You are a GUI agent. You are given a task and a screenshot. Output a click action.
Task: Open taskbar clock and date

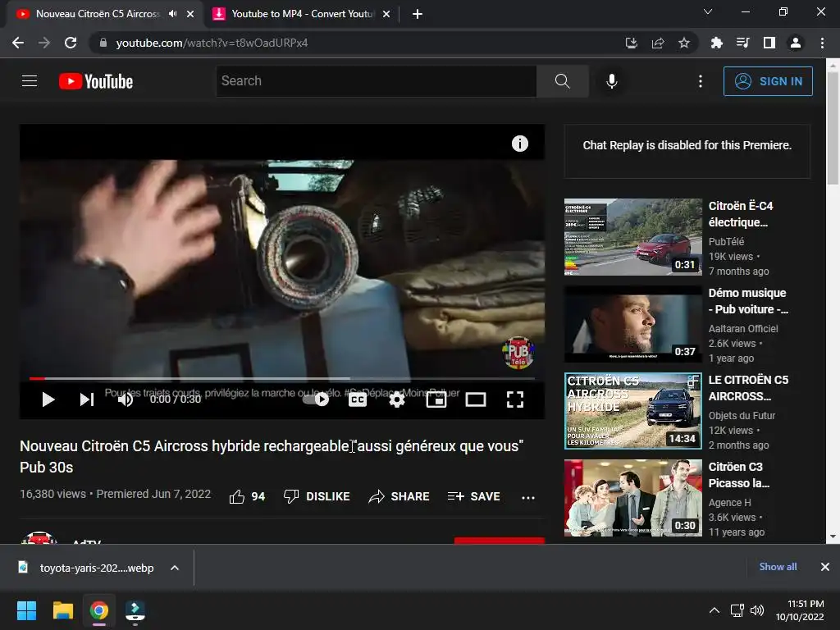[x=800, y=610]
